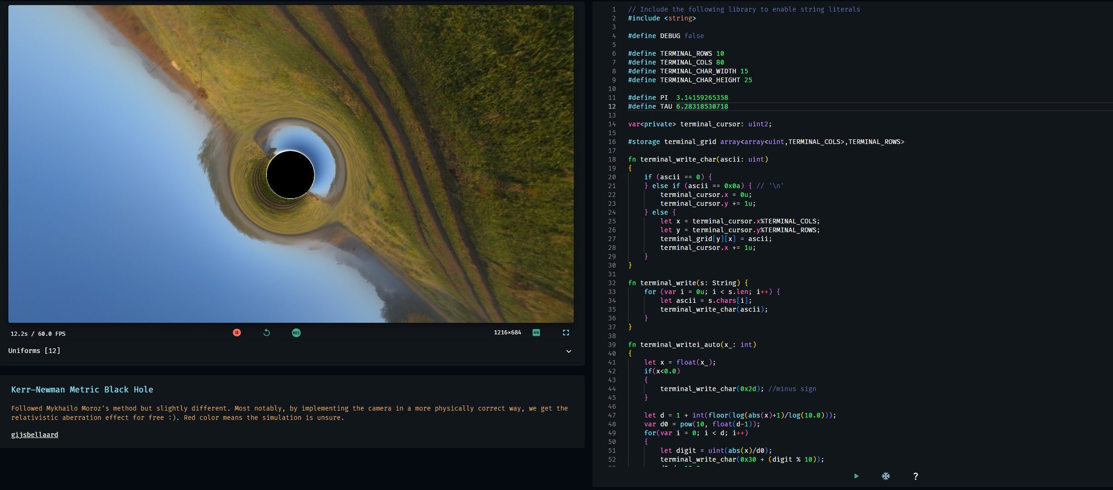
Task: Place cursor on '#include <string>' line
Action: point(662,18)
